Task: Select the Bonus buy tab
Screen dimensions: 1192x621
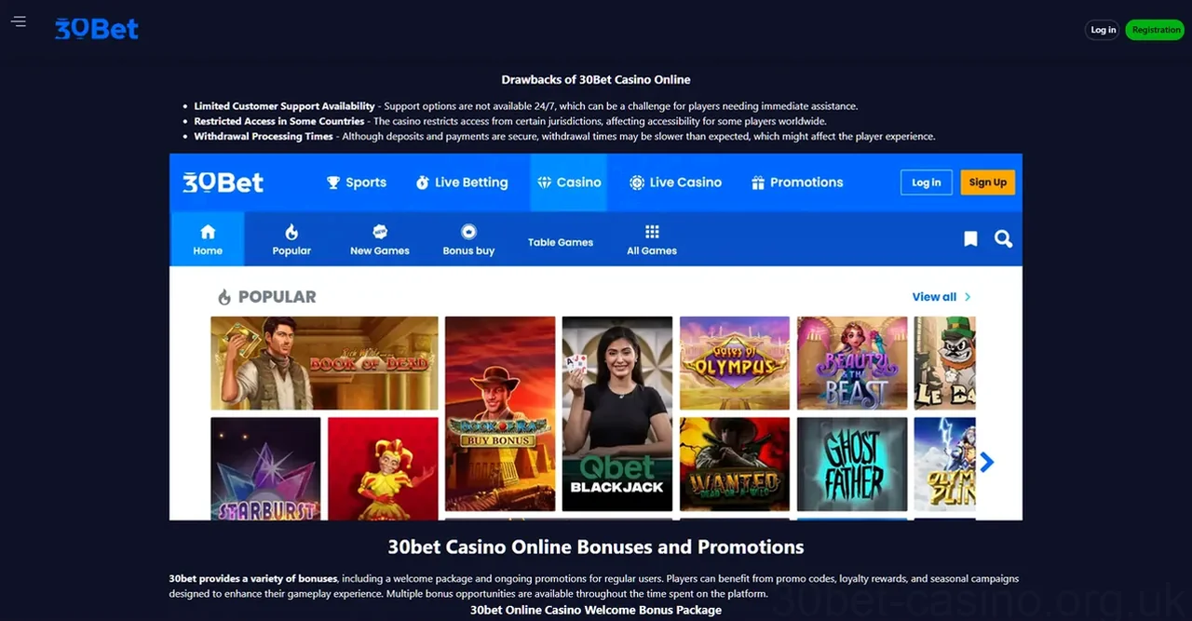Action: tap(468, 239)
